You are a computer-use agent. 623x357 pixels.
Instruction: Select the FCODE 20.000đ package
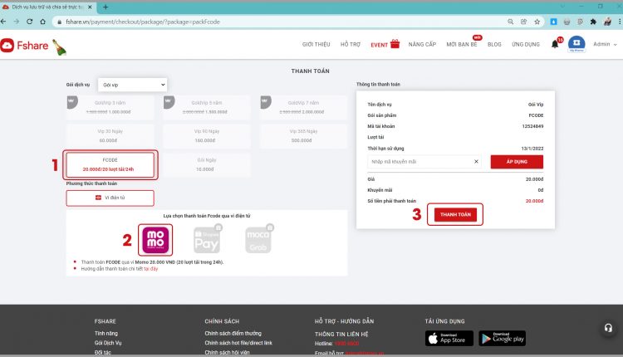(x=110, y=164)
